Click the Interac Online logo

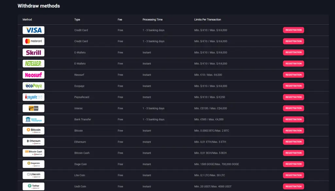click(x=34, y=108)
